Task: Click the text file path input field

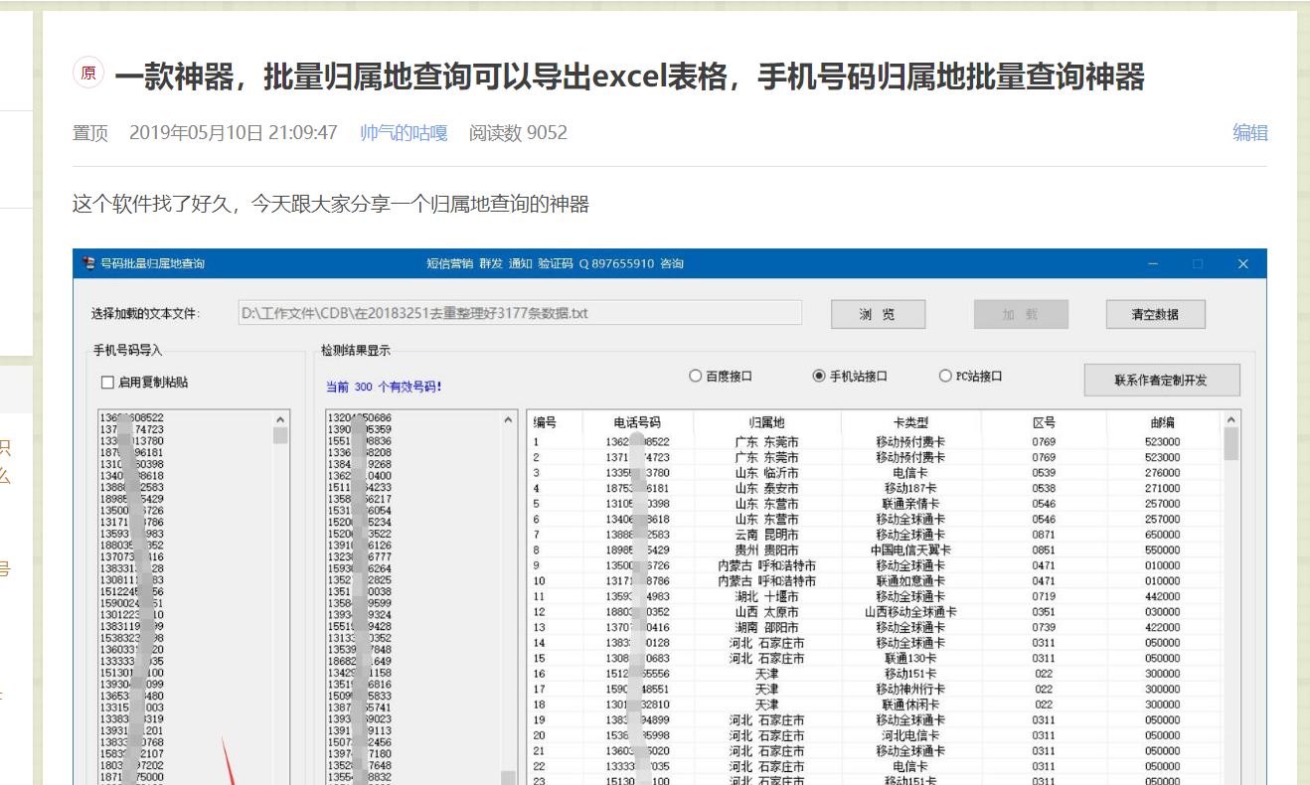Action: point(520,313)
